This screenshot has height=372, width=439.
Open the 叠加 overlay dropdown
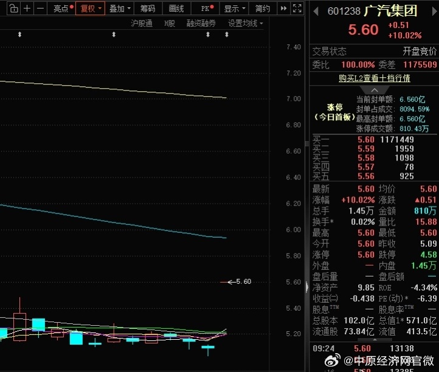tap(120, 9)
